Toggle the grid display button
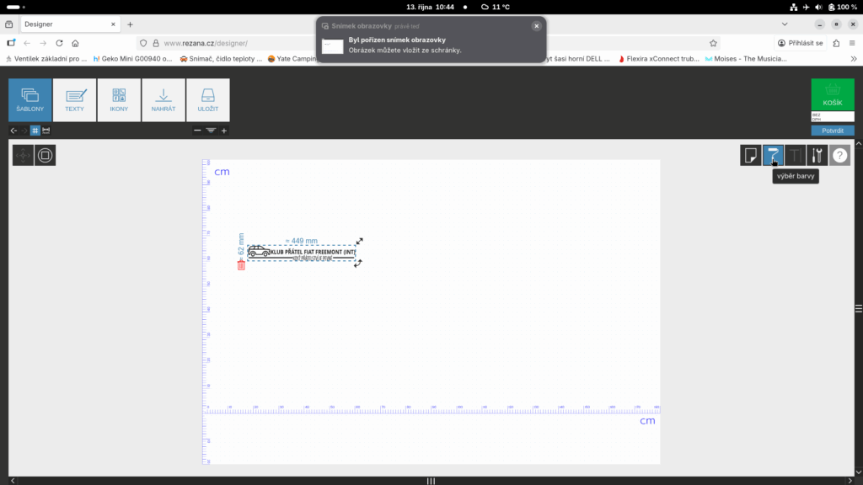Screen dimensions: 863x485 (35, 131)
